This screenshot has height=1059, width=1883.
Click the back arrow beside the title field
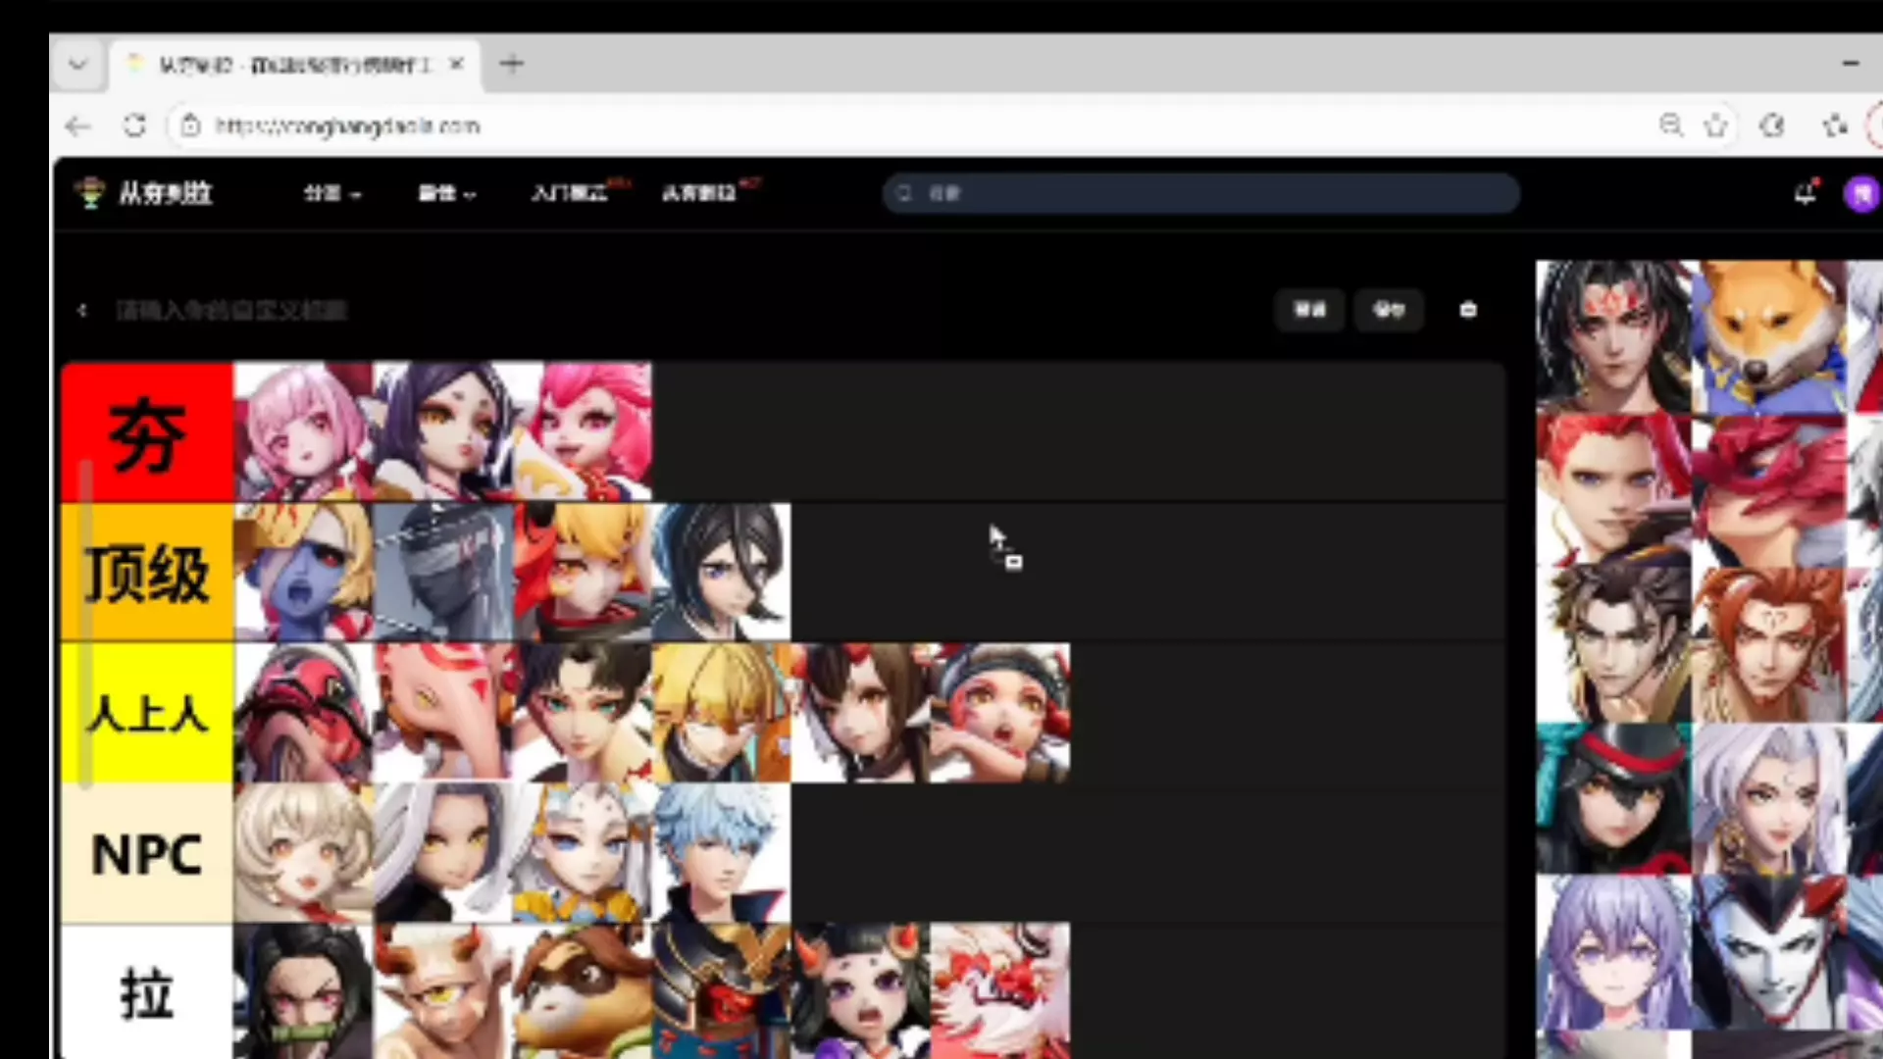(82, 311)
